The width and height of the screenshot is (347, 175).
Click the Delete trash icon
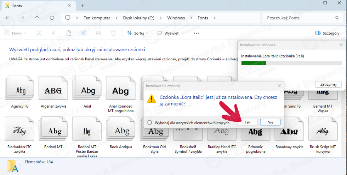[113, 33]
